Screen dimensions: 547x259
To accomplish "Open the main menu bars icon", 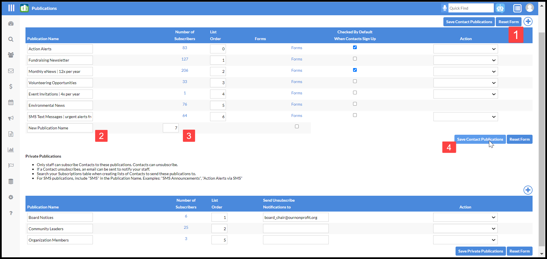I will [11, 8].
